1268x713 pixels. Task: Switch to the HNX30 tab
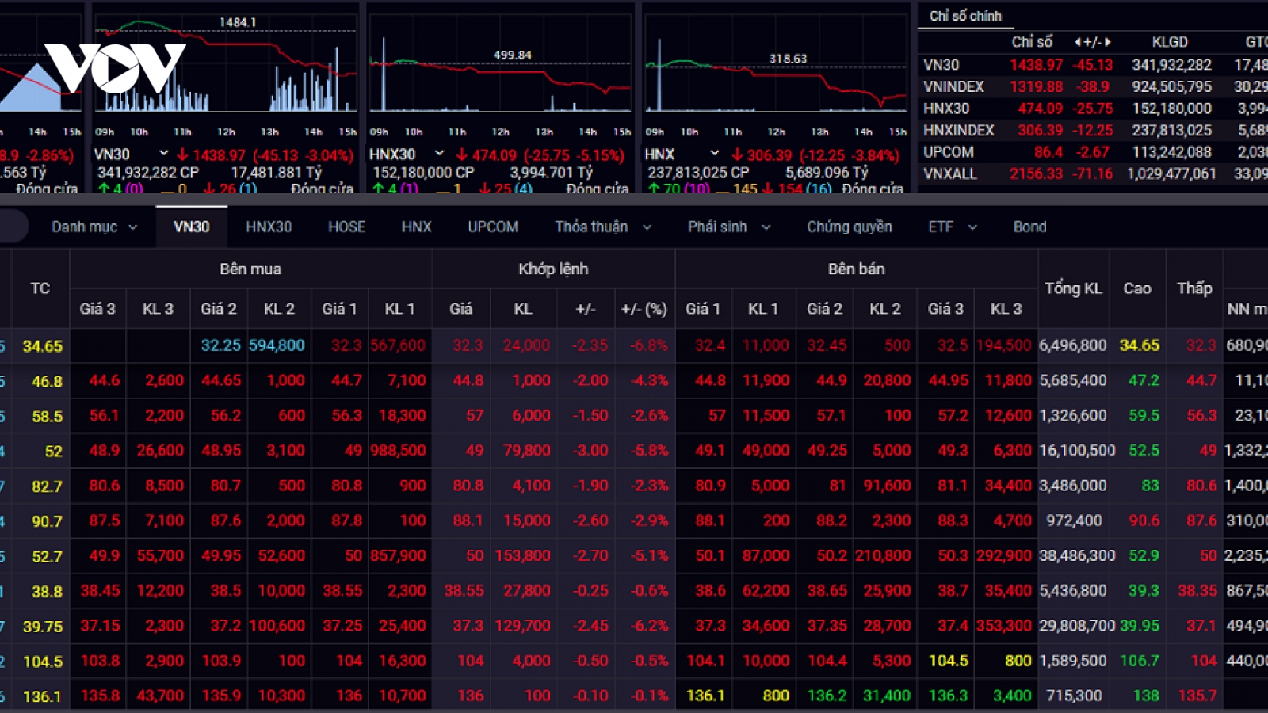tap(269, 227)
